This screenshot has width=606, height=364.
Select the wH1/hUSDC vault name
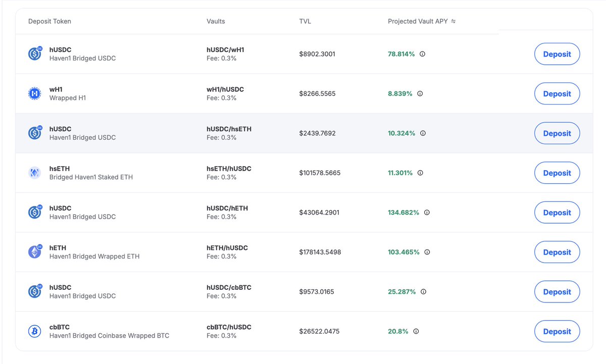pyautogui.click(x=225, y=89)
